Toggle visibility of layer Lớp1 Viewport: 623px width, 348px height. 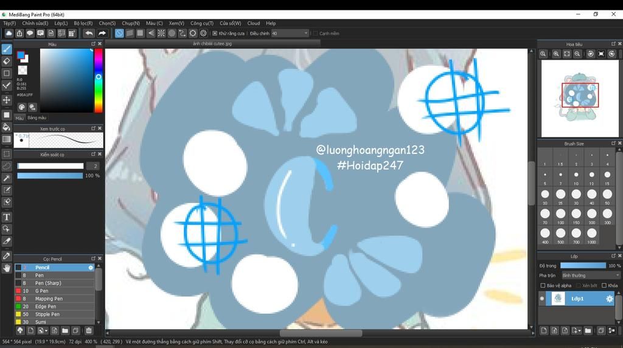point(541,299)
